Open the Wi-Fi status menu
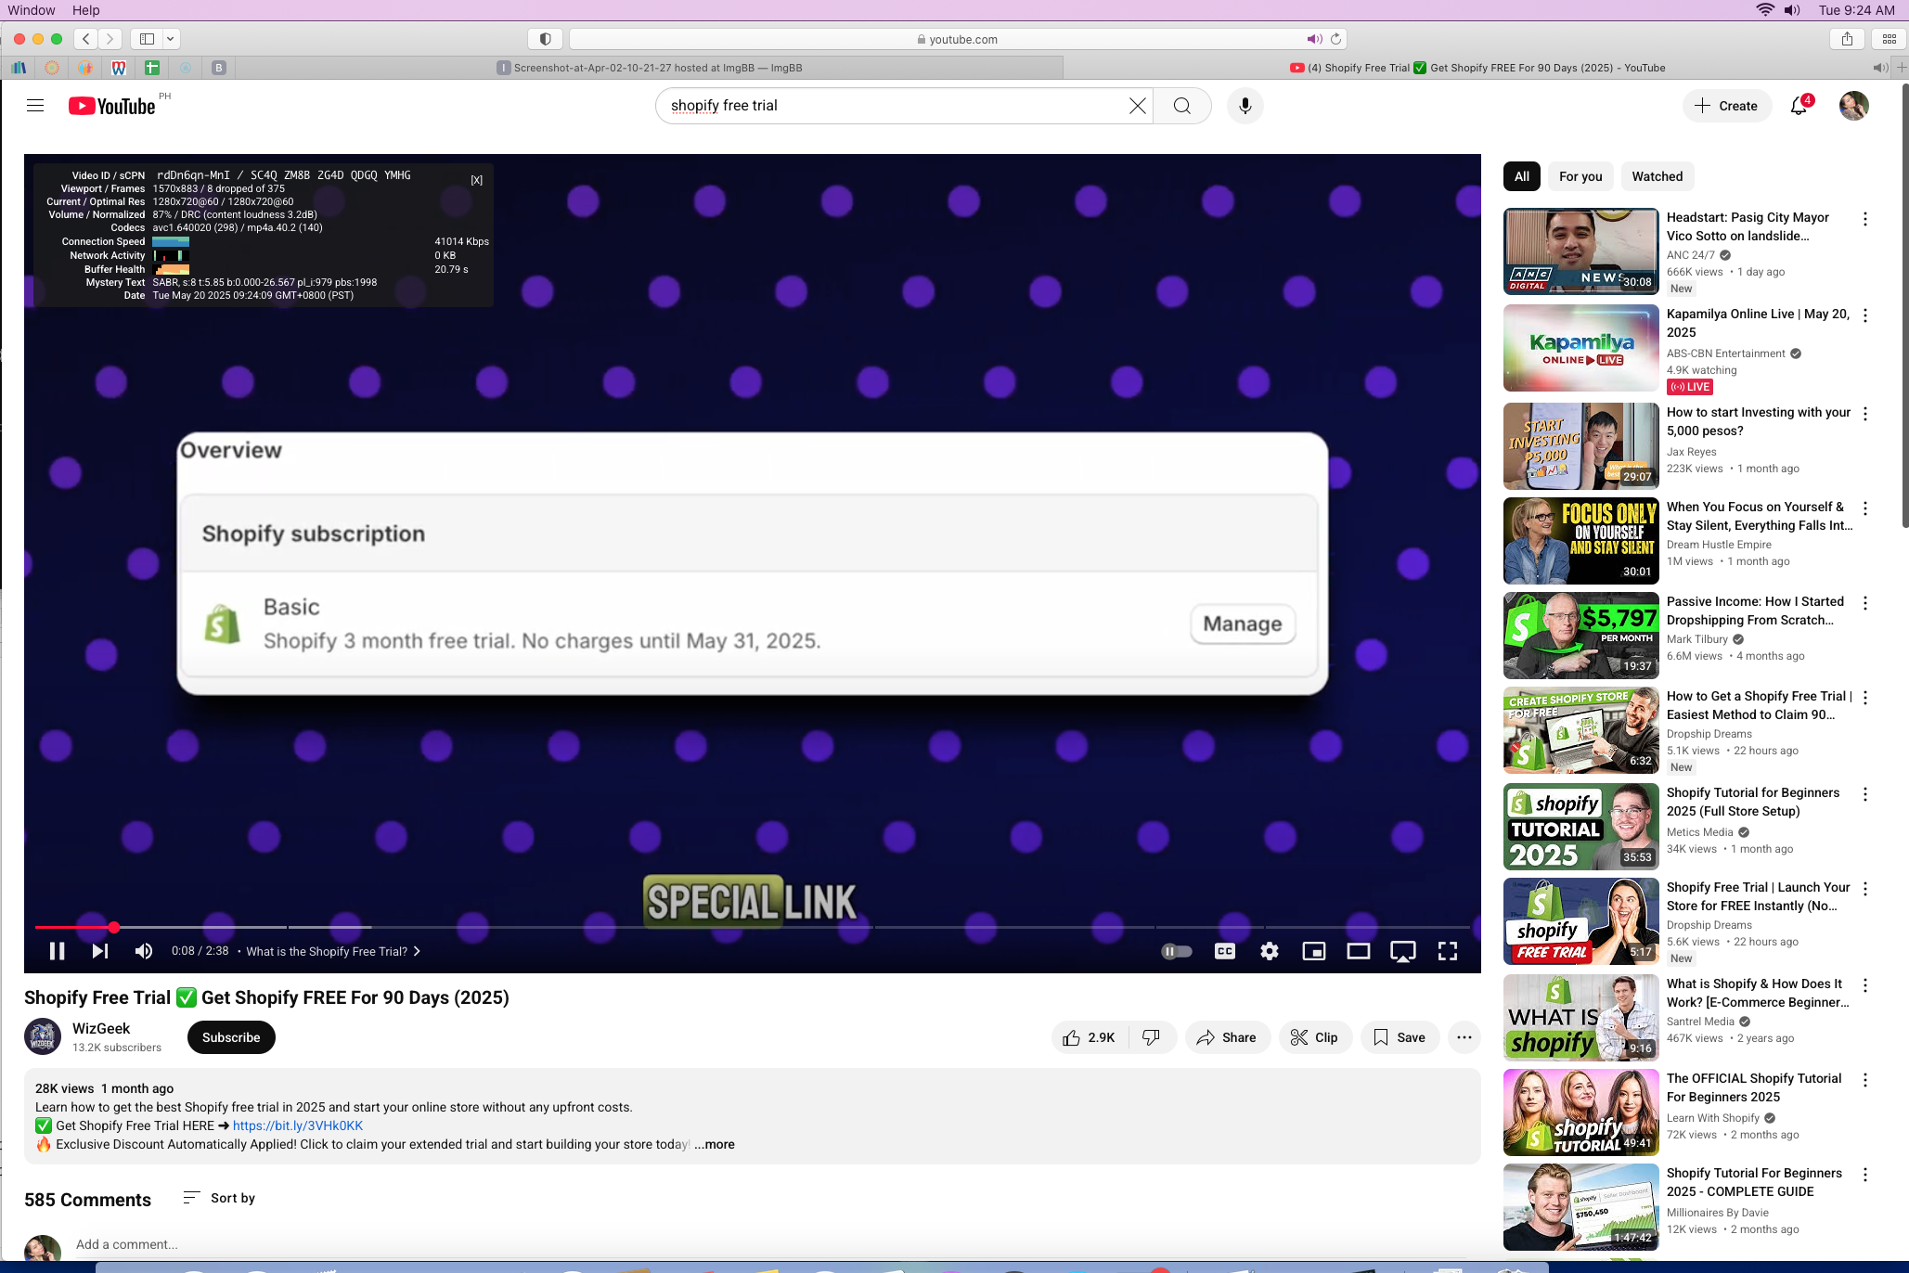Viewport: 1909px width, 1273px height. [1765, 10]
